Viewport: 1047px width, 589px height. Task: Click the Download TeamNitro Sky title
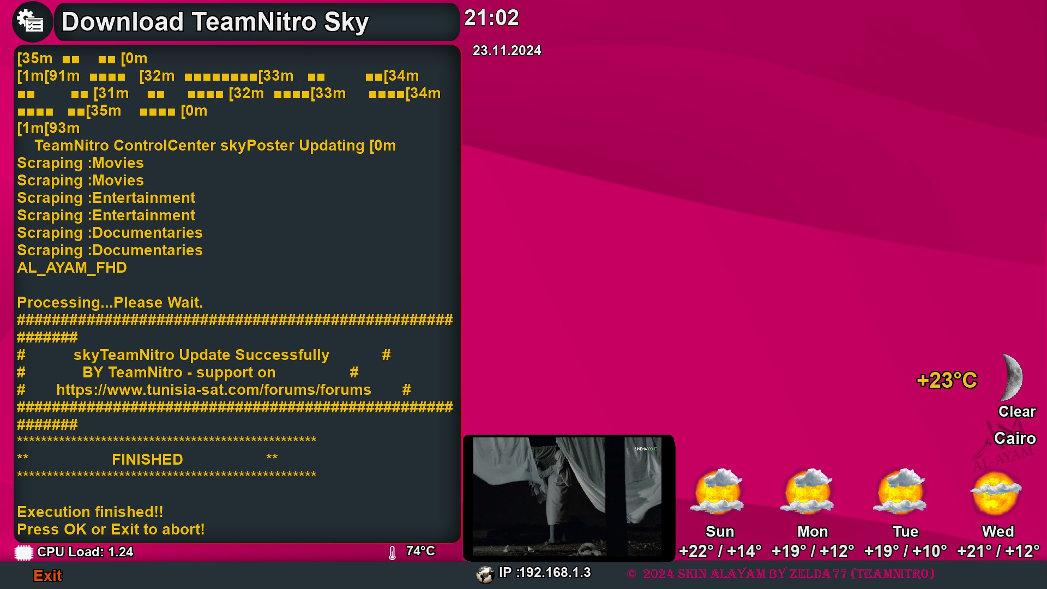215,22
